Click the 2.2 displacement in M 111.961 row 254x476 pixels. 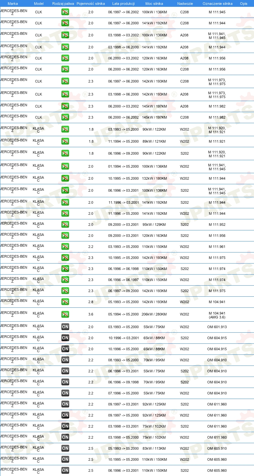coord(91,247)
